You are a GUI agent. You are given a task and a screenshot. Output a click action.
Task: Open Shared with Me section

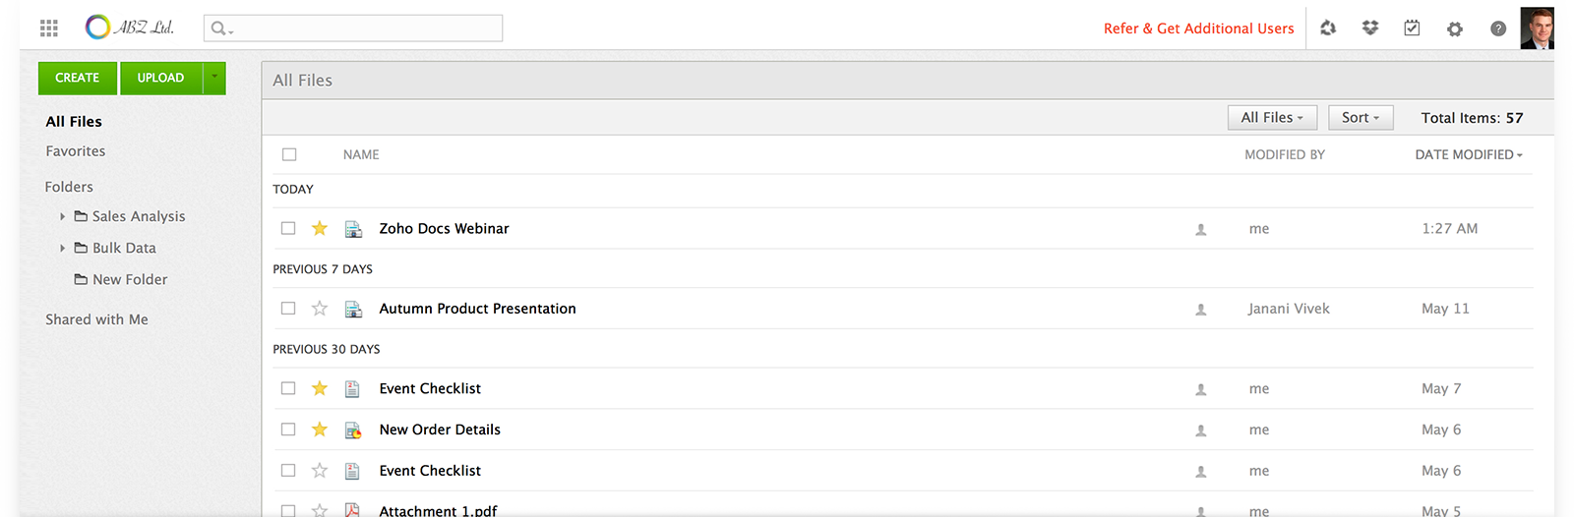(96, 319)
